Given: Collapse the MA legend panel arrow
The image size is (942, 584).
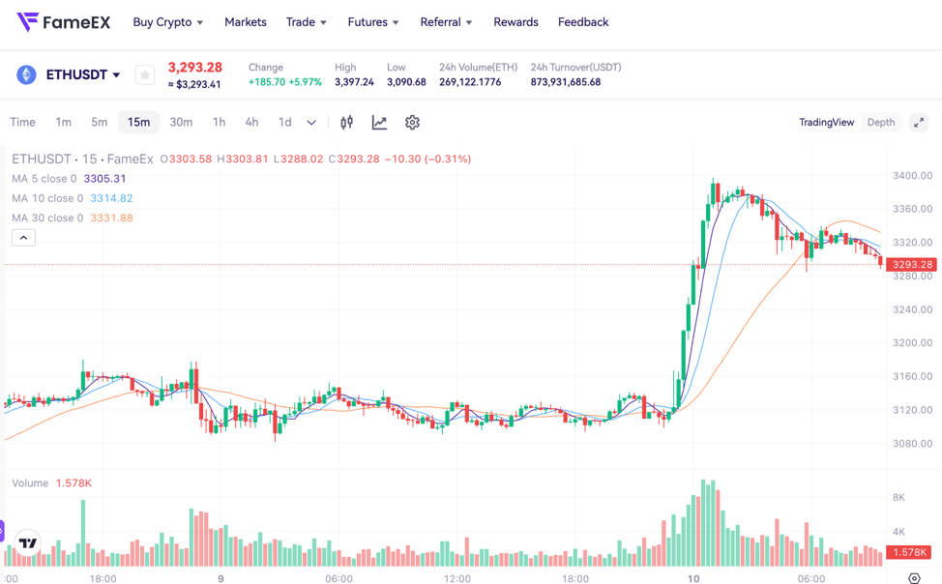Looking at the screenshot, I should point(23,237).
